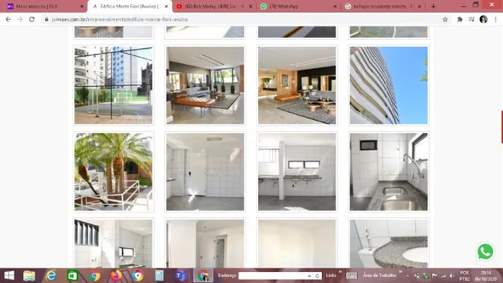
Task: Open the kitchen sink faucet thumbnail
Action: pos(389,172)
